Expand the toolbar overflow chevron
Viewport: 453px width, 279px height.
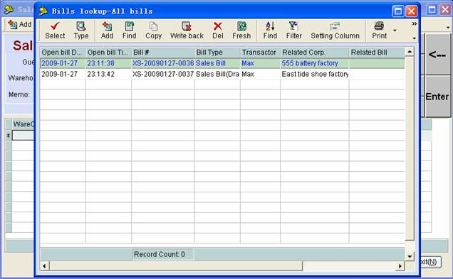click(x=415, y=23)
